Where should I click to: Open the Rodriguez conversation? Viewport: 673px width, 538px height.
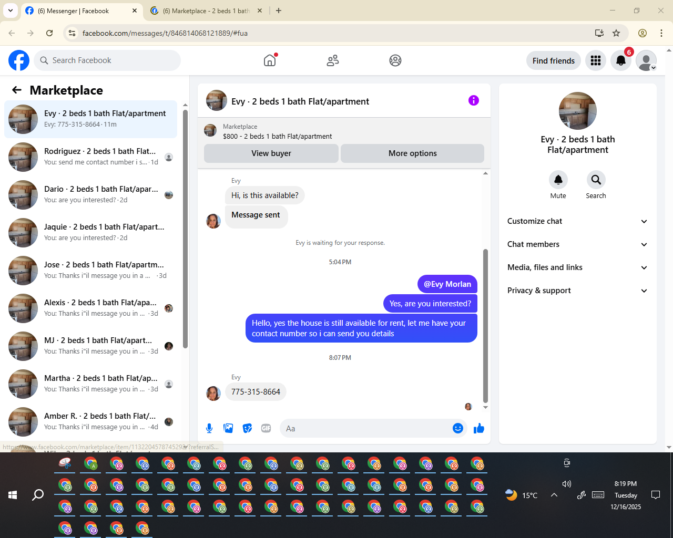(x=91, y=157)
